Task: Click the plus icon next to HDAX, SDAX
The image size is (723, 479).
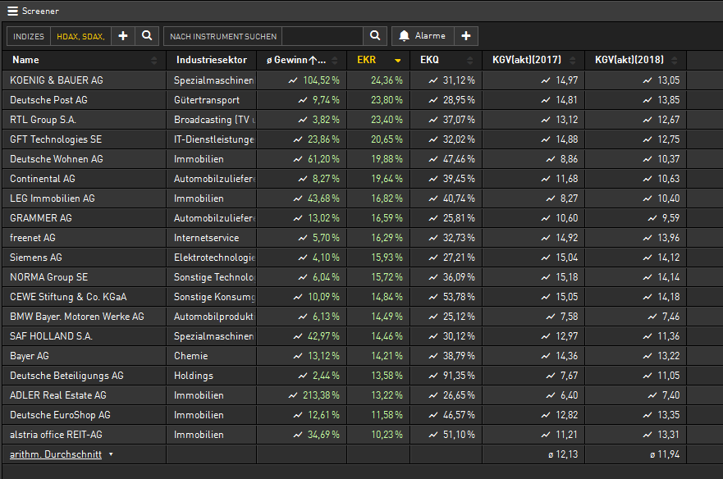Action: point(122,36)
